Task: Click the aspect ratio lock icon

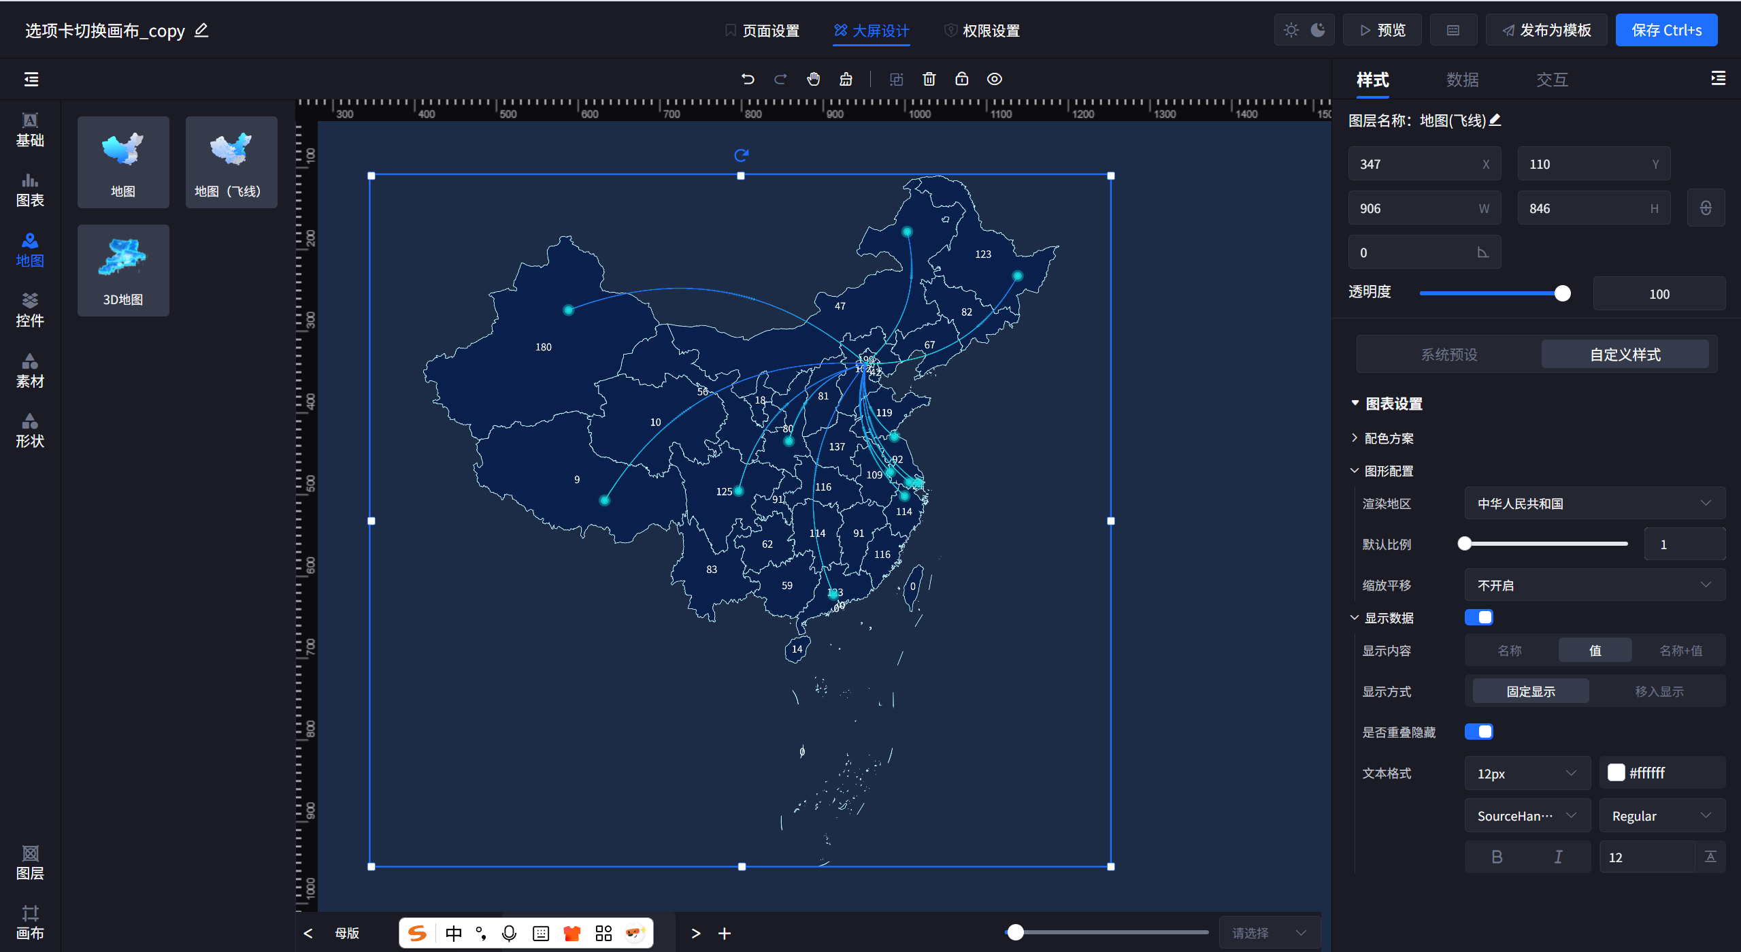Action: coord(1705,208)
